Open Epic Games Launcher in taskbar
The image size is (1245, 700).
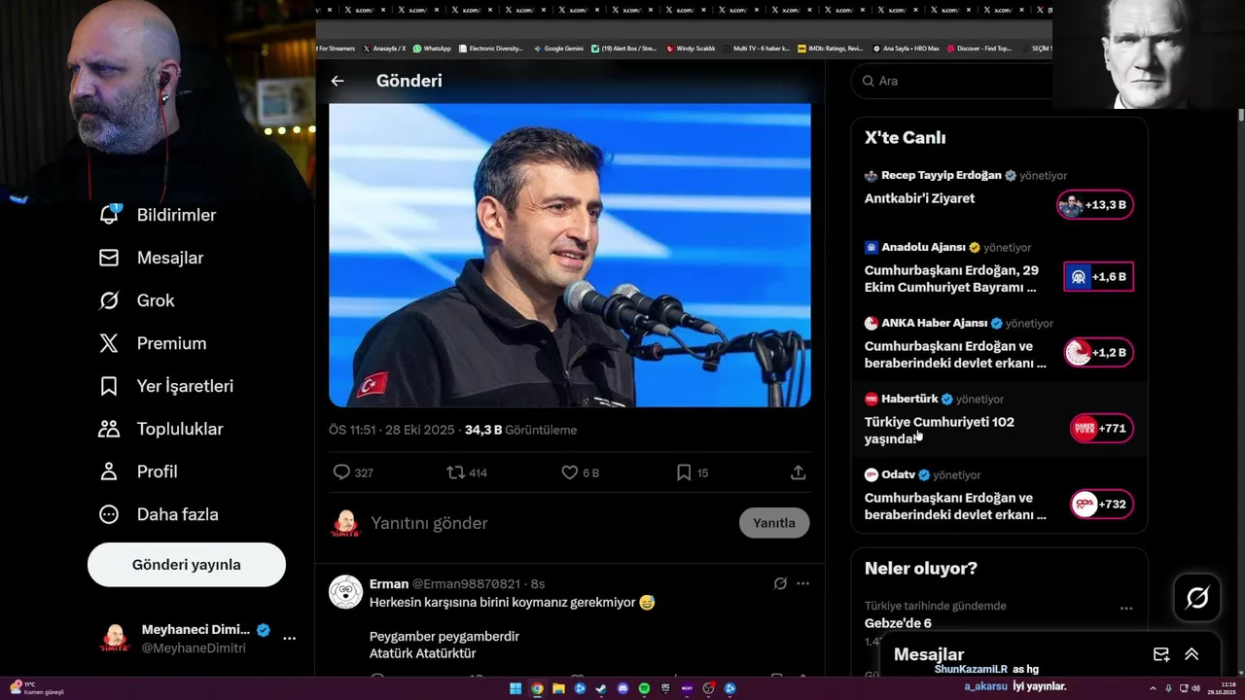665,688
